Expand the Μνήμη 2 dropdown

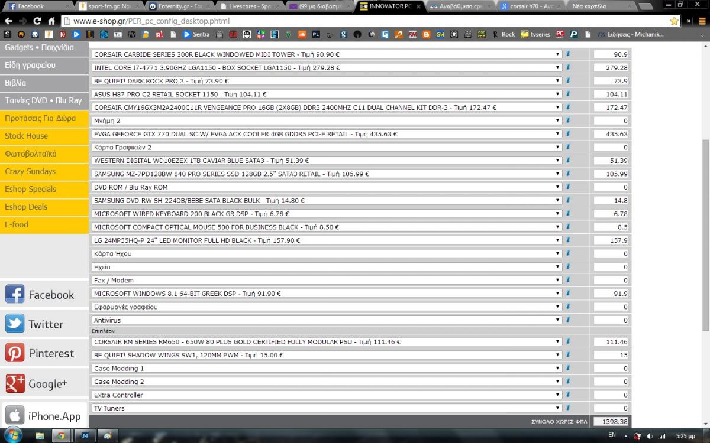(x=326, y=120)
